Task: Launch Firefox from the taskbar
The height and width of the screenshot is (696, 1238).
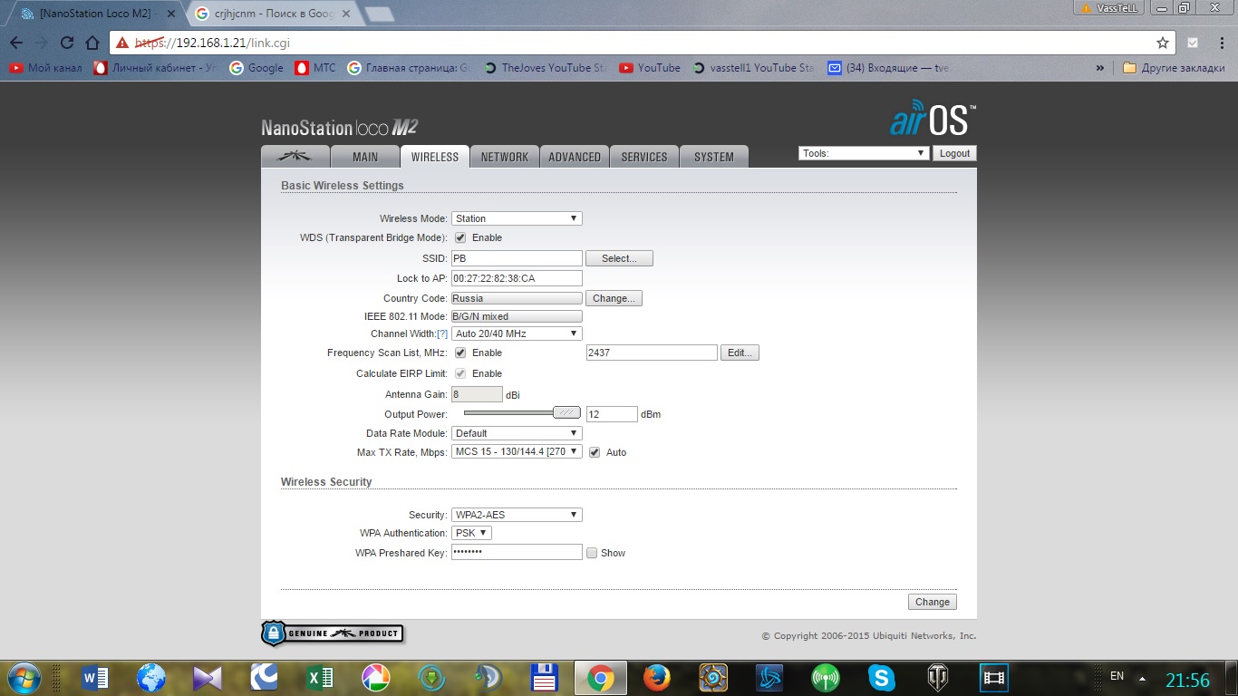Action: 656,678
